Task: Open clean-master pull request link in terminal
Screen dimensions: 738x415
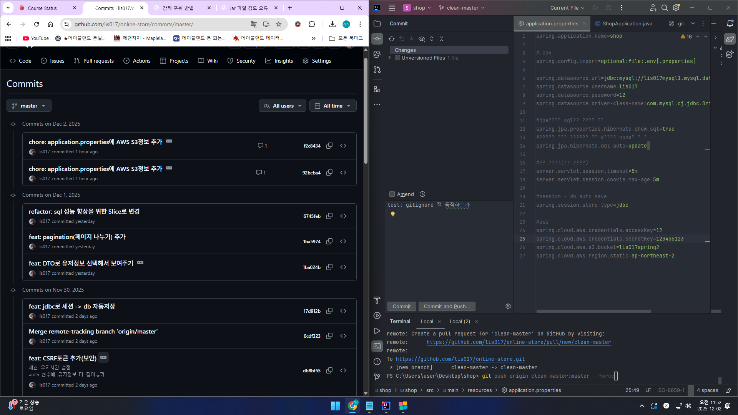Action: coord(519,342)
